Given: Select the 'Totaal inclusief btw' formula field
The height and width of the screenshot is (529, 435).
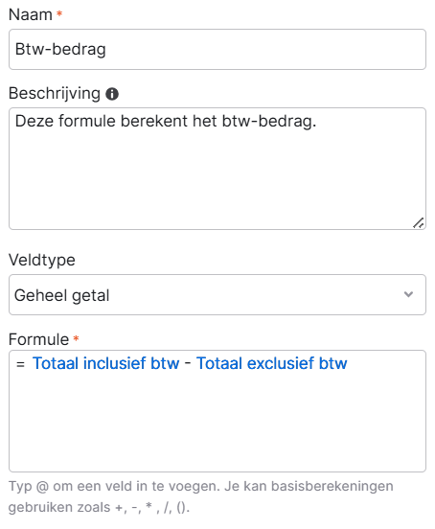Looking at the screenshot, I should [106, 363].
